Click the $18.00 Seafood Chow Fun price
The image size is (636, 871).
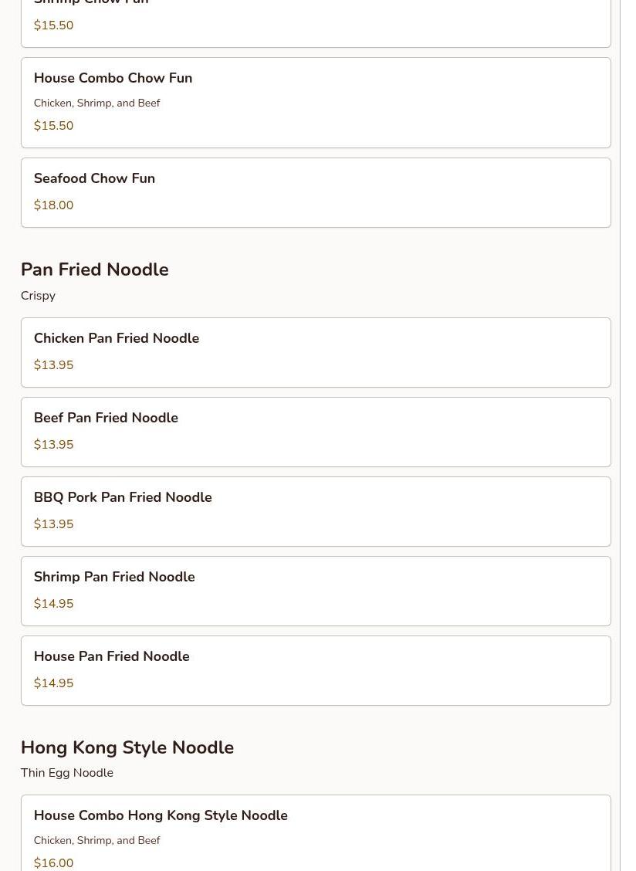[x=53, y=205]
